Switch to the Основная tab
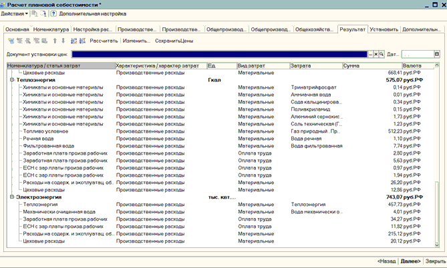Viewport: 447px width, 268px height. tap(17, 30)
